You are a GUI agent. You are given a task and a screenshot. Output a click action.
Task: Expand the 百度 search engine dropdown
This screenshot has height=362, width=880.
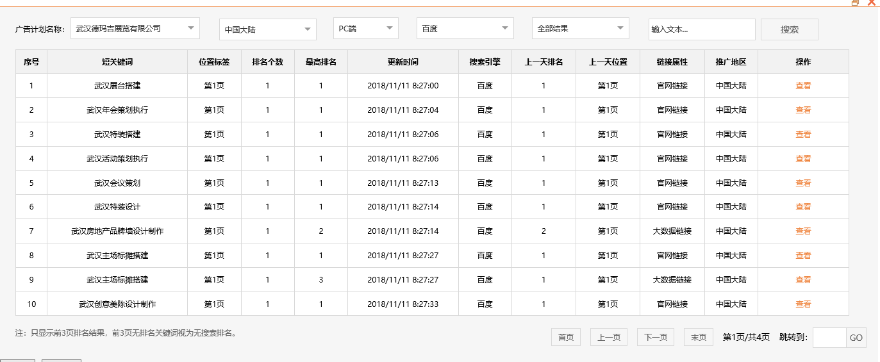[465, 28]
